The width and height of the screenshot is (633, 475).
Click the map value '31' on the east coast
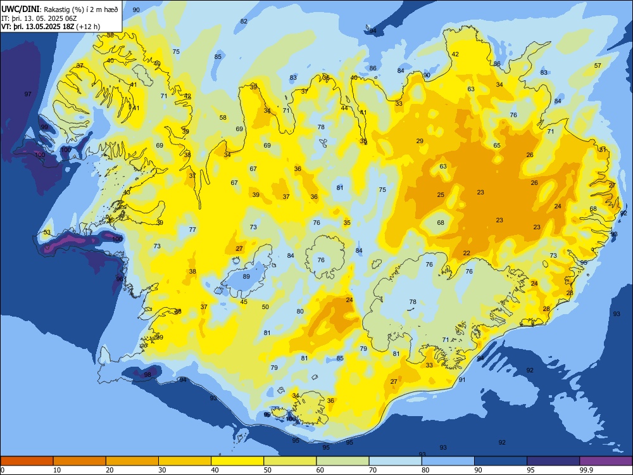point(603,149)
